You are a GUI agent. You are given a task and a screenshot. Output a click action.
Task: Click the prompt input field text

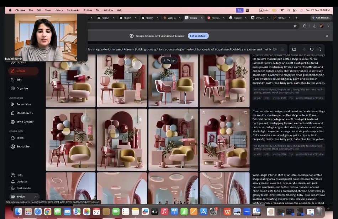coord(179,49)
